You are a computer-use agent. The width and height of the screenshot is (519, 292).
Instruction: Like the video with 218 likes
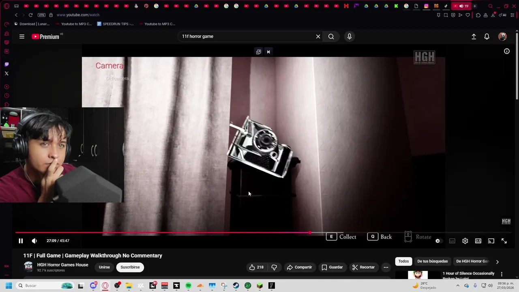pos(256,267)
